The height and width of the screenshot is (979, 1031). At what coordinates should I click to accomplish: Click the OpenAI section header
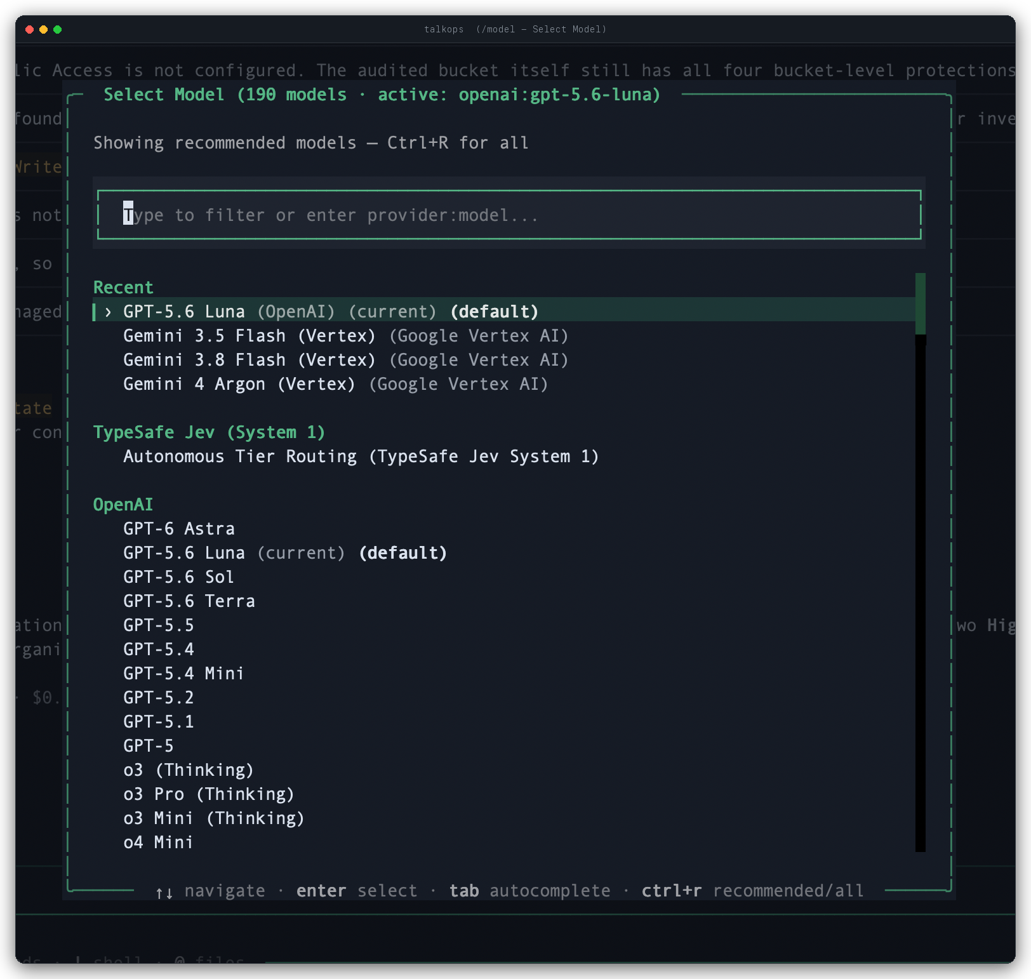[x=123, y=505]
